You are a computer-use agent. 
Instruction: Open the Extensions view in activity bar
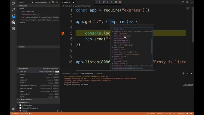tap(13, 29)
